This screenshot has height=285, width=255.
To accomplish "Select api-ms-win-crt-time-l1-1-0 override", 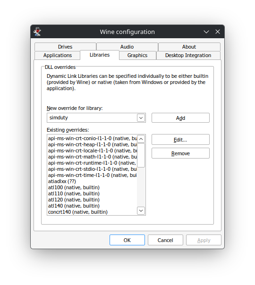I will [92, 175].
